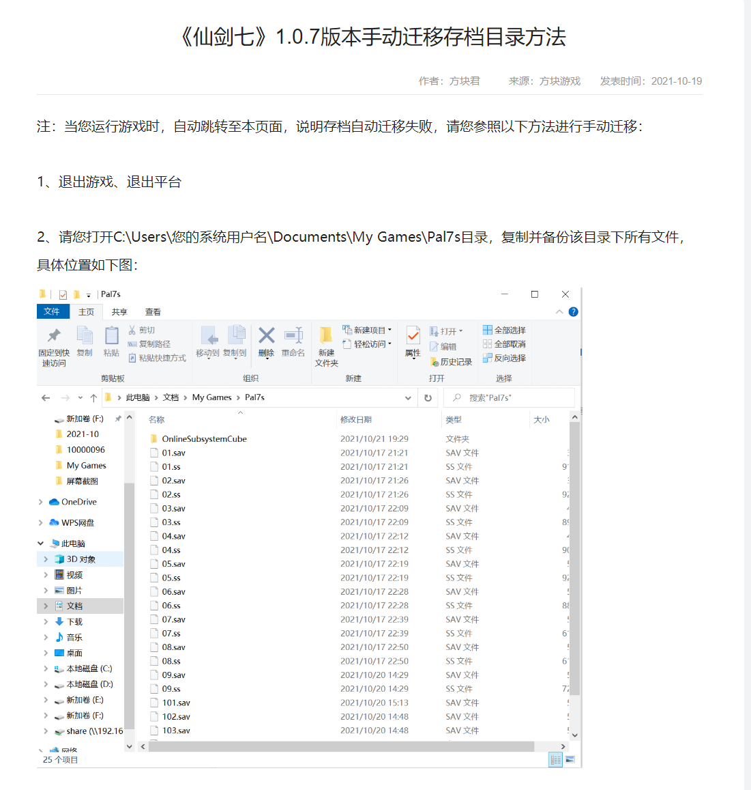Click the Pin to Quick Access icon

point(54,336)
